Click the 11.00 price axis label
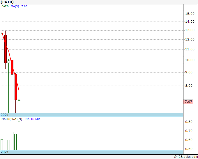This screenshot has height=159, width=198. coord(190,49)
